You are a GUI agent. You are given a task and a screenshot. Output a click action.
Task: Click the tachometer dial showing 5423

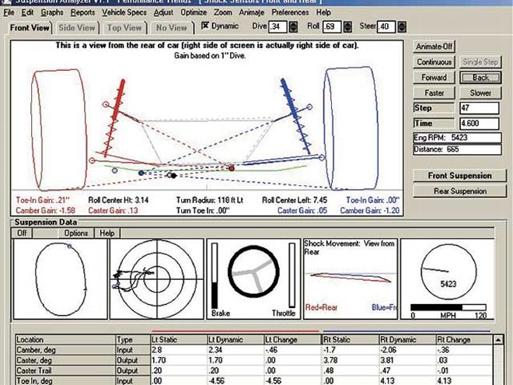tap(448, 271)
